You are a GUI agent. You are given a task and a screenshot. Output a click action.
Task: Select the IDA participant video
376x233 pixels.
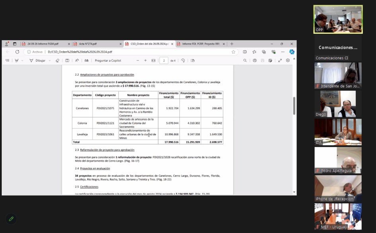[x=338, y=132]
